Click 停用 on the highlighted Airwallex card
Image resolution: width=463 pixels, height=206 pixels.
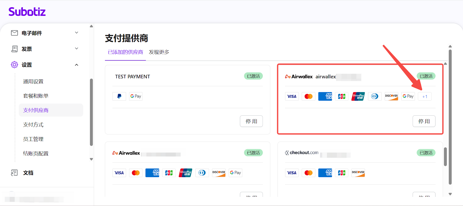424,121
